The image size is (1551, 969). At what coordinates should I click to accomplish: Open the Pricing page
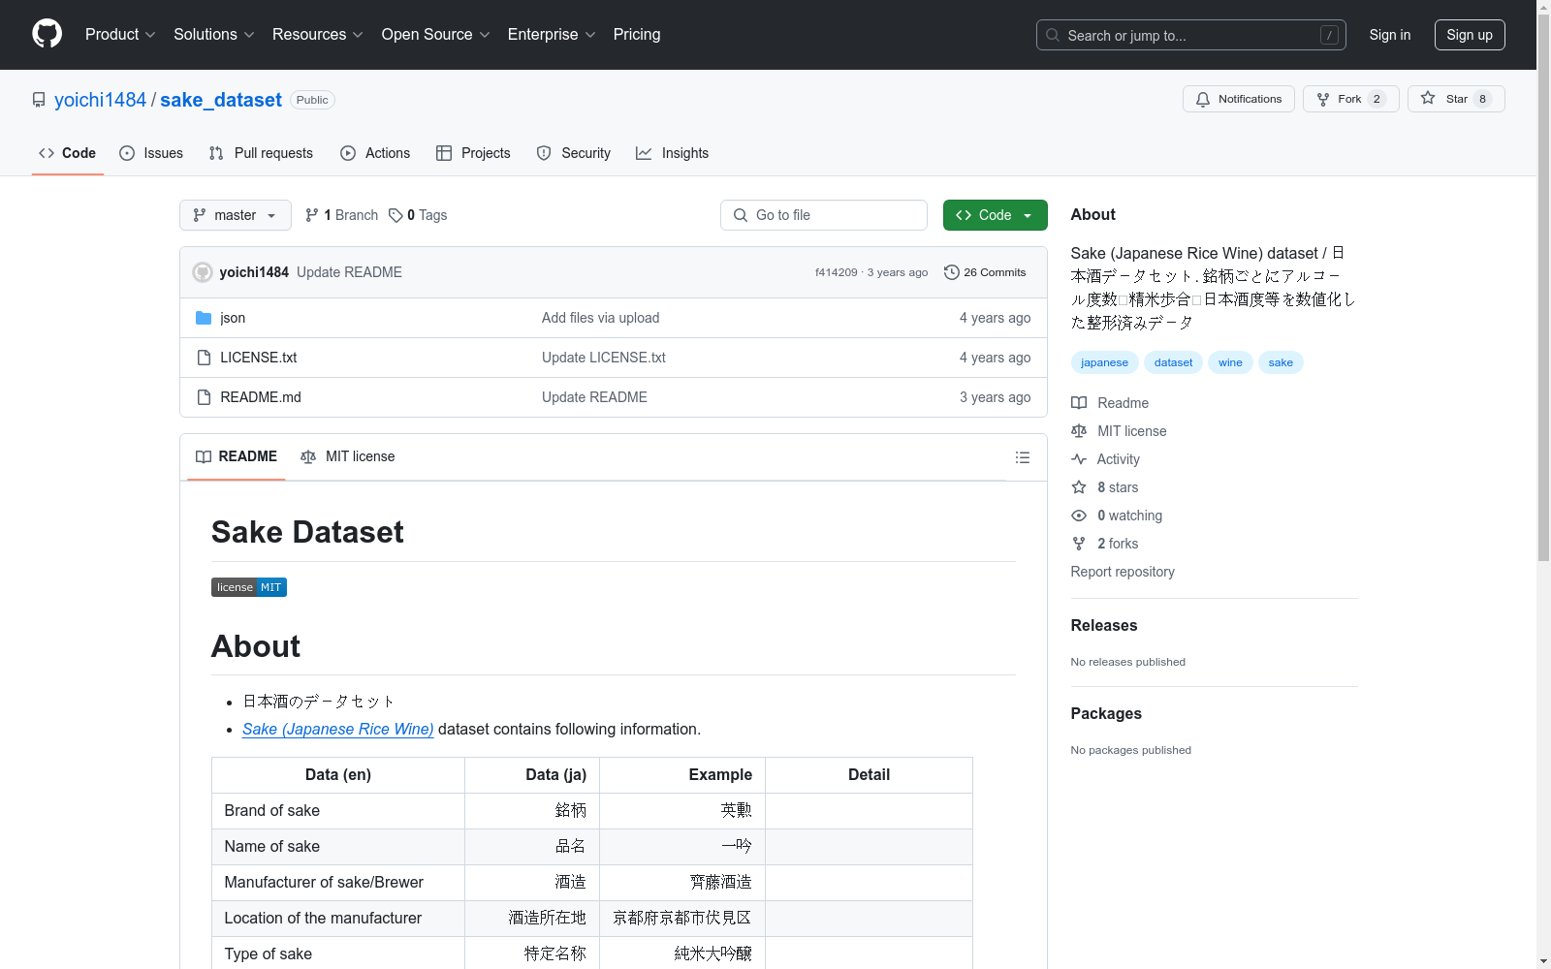click(x=637, y=35)
